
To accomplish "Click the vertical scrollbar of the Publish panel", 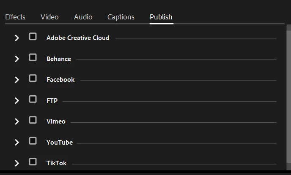I will click(x=289, y=97).
